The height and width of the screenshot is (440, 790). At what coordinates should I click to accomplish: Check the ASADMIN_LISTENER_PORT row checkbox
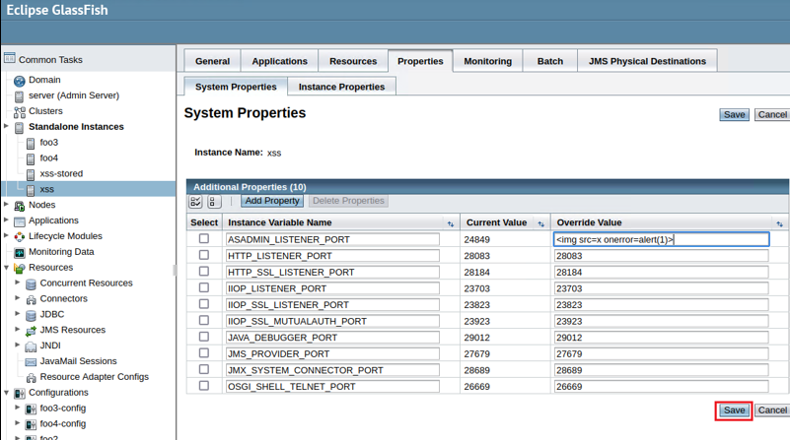click(203, 238)
